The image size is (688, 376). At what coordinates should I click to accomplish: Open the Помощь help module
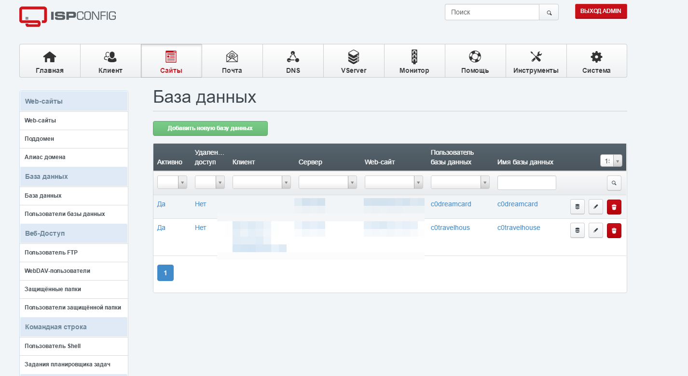click(x=475, y=61)
